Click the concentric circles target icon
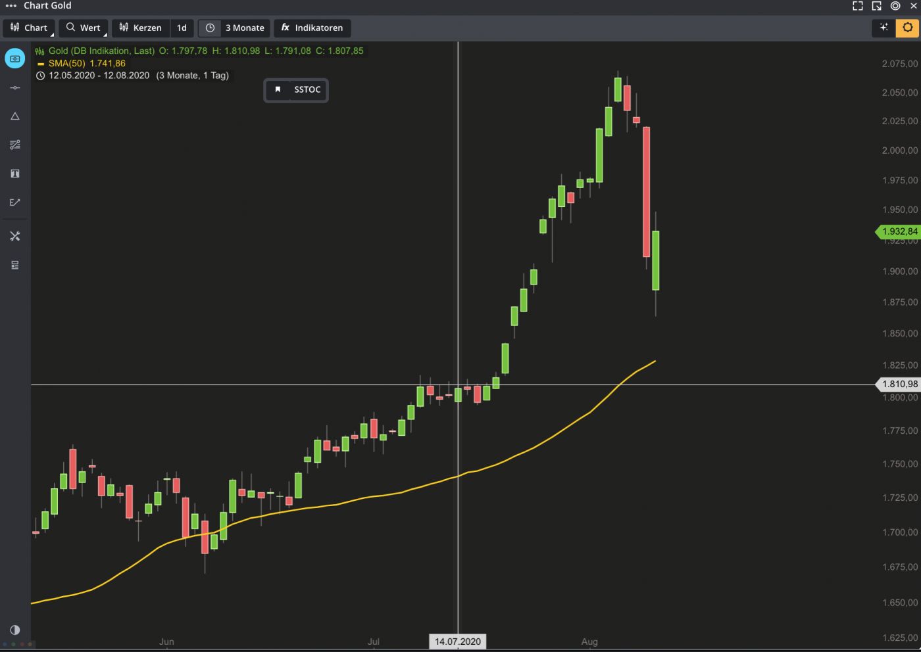 895,6
